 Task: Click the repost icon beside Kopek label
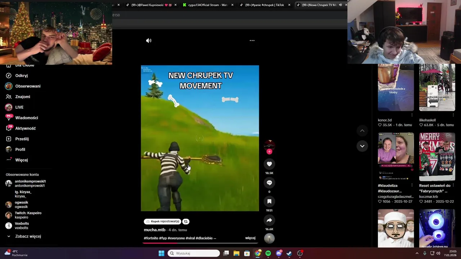[186, 222]
